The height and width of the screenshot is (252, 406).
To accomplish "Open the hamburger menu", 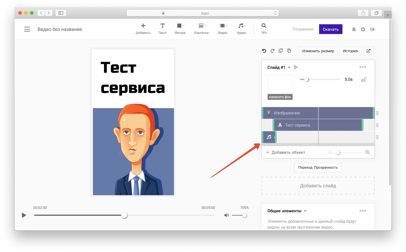I will [x=27, y=29].
